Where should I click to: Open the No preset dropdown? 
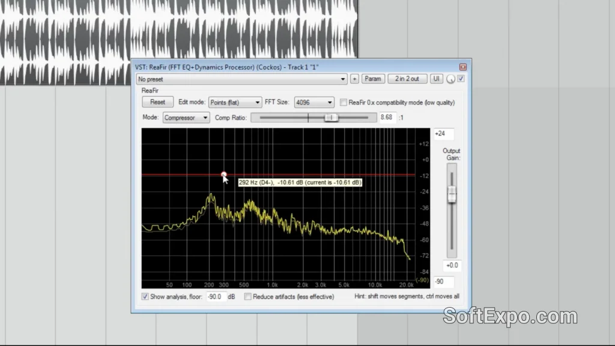[x=242, y=79]
